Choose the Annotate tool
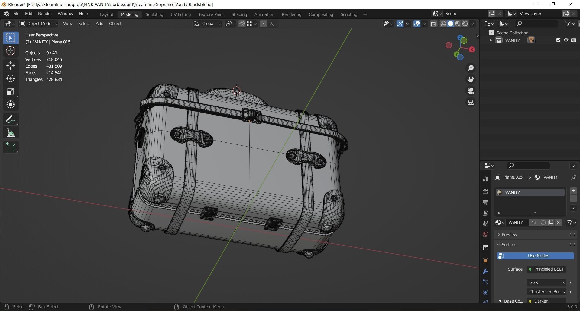The width and height of the screenshot is (580, 311). click(x=11, y=119)
